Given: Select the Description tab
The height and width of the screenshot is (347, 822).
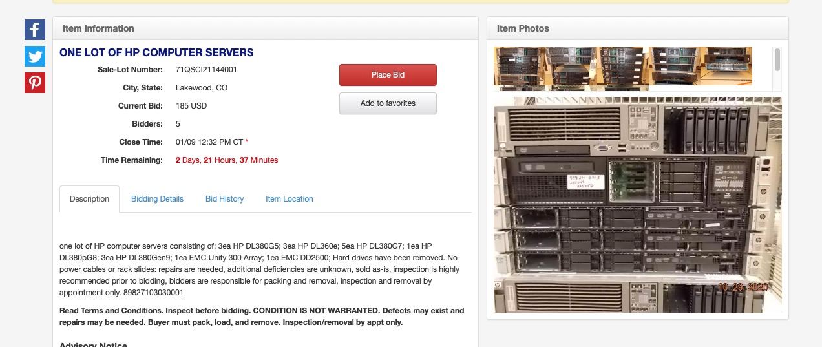Looking at the screenshot, I should point(89,199).
